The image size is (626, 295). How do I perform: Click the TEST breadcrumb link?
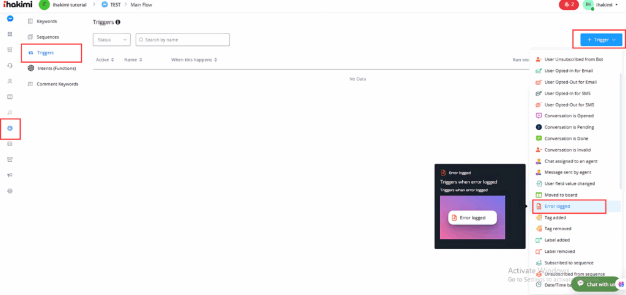(114, 5)
